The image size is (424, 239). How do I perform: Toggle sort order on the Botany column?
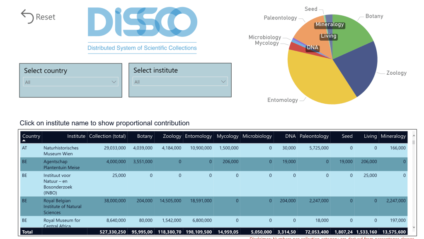point(145,136)
